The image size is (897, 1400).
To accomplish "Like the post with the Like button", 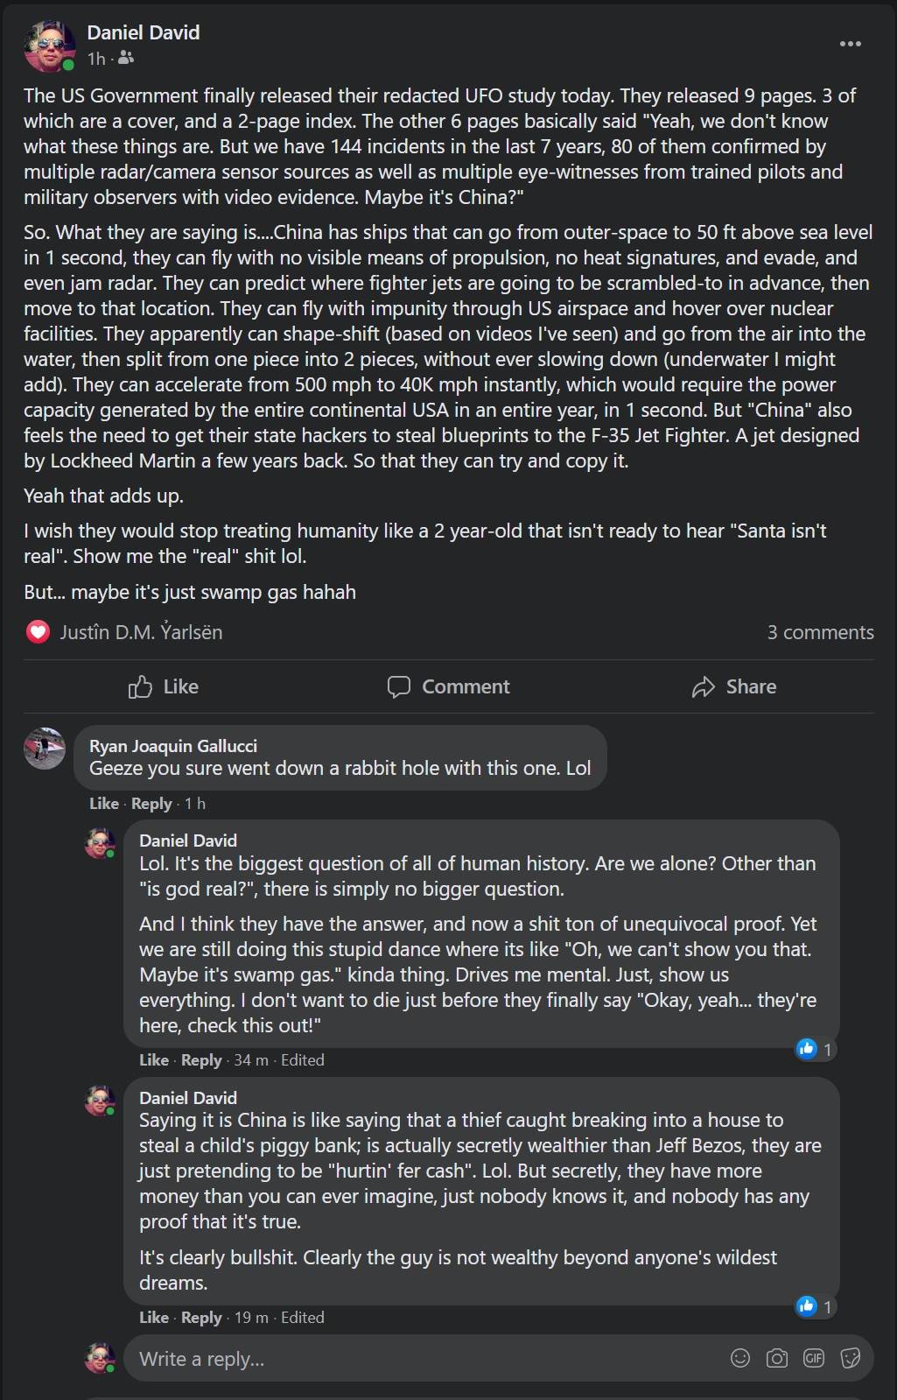I will [164, 686].
